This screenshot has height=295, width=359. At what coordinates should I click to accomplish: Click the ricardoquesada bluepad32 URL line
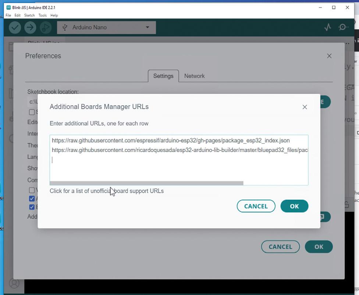(180, 150)
